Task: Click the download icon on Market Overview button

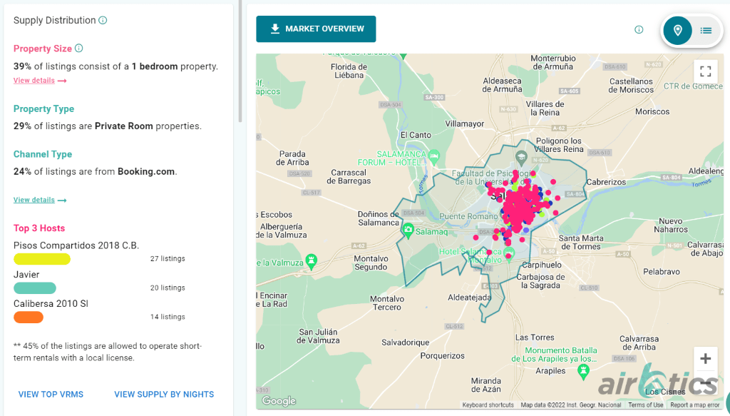Action: [274, 29]
